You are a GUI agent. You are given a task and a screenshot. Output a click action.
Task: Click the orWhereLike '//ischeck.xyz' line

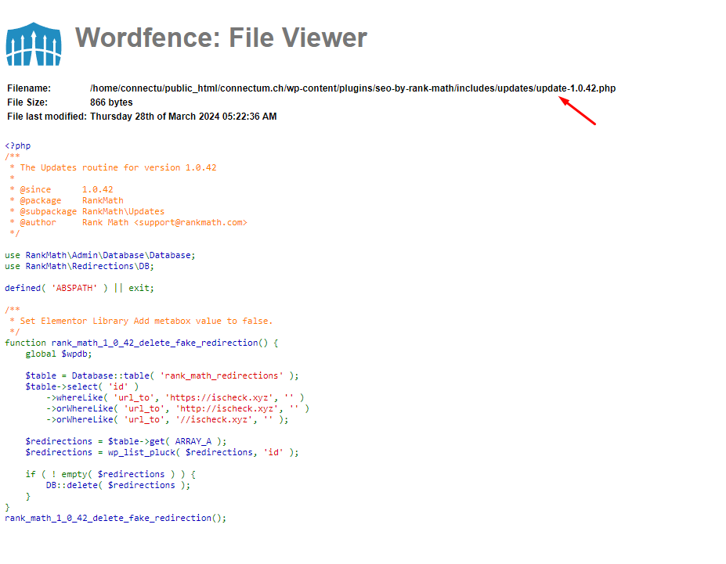167,420
